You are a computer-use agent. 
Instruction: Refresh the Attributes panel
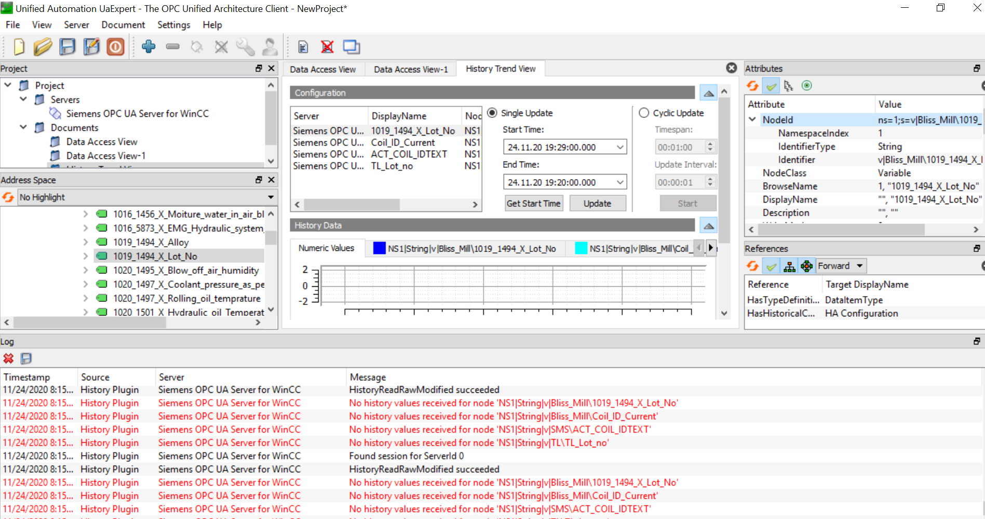click(x=752, y=86)
